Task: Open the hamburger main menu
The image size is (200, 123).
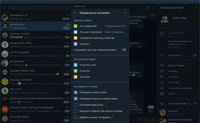Action: pos(4,8)
